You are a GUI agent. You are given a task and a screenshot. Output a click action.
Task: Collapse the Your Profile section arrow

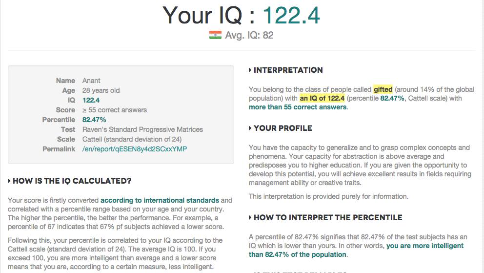[250, 128]
